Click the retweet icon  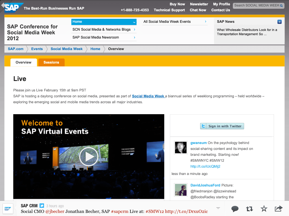[249, 209]
